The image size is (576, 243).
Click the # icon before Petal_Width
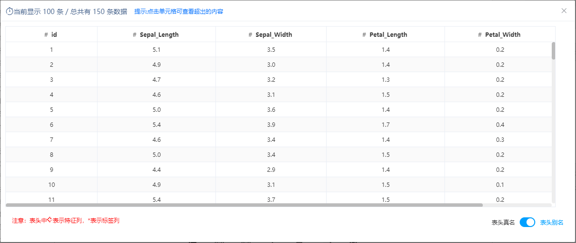[480, 35]
